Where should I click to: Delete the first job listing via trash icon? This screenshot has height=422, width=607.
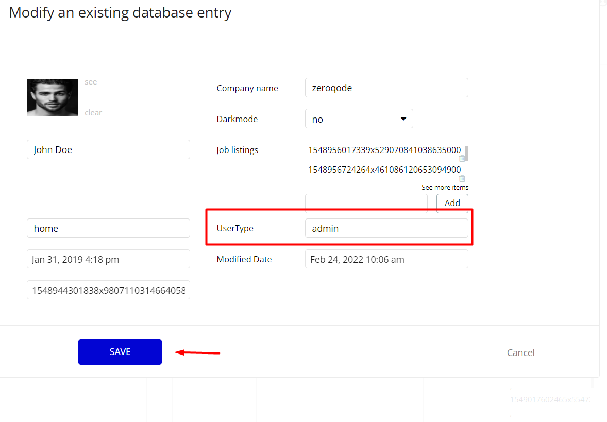[x=462, y=159]
